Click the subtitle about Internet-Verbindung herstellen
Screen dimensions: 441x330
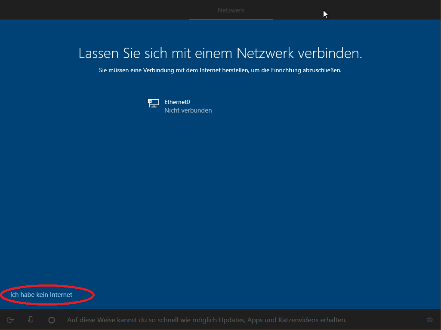click(220, 70)
